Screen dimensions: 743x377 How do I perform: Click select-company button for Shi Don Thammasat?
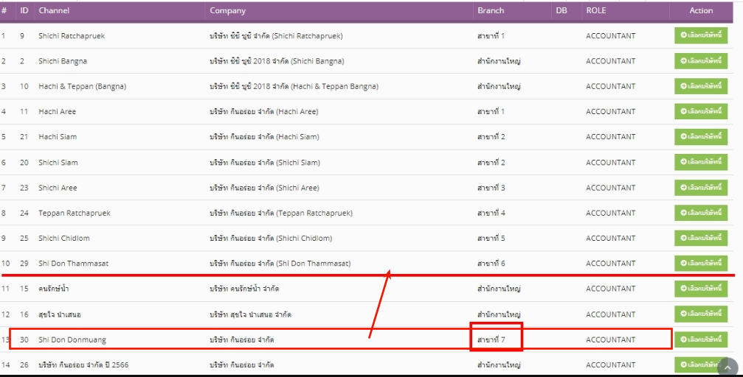tap(701, 264)
